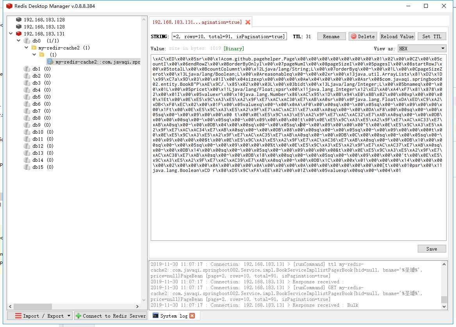Collapse the my-redis-cache2 namespace
Screen dimensions: 456x327
pos(26,47)
